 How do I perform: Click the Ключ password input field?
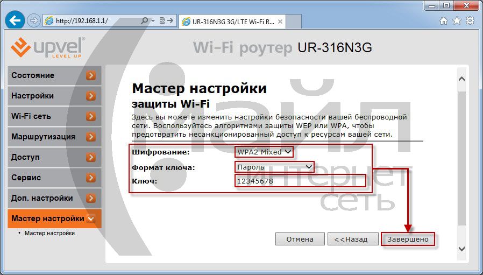coord(300,181)
